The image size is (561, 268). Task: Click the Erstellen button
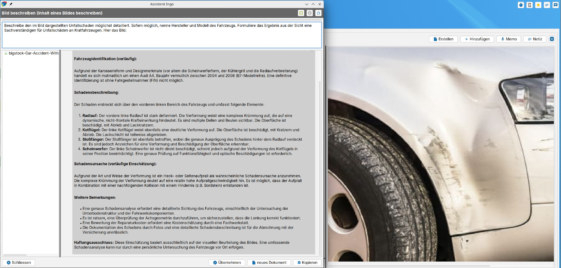coord(443,39)
